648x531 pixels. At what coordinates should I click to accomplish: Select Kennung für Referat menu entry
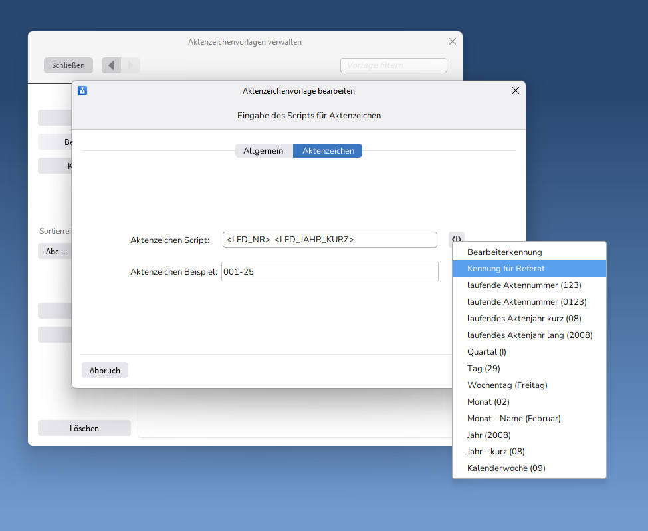(506, 269)
